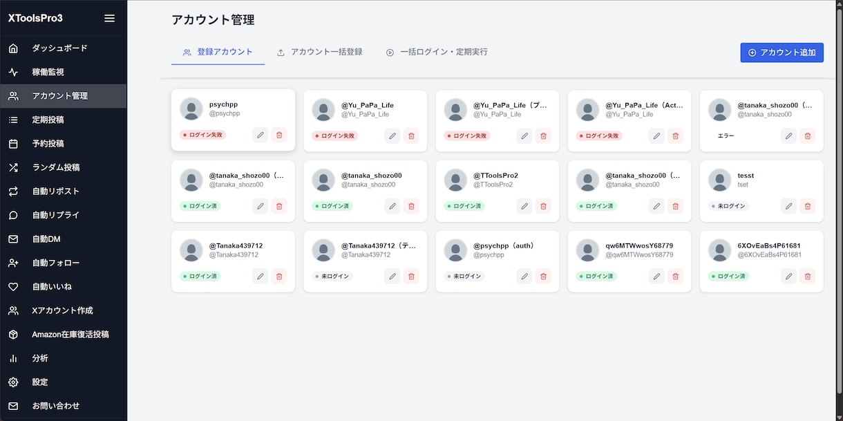843x421 pixels.
Task: Open お問い合わせ in the sidebar
Action: point(63,406)
